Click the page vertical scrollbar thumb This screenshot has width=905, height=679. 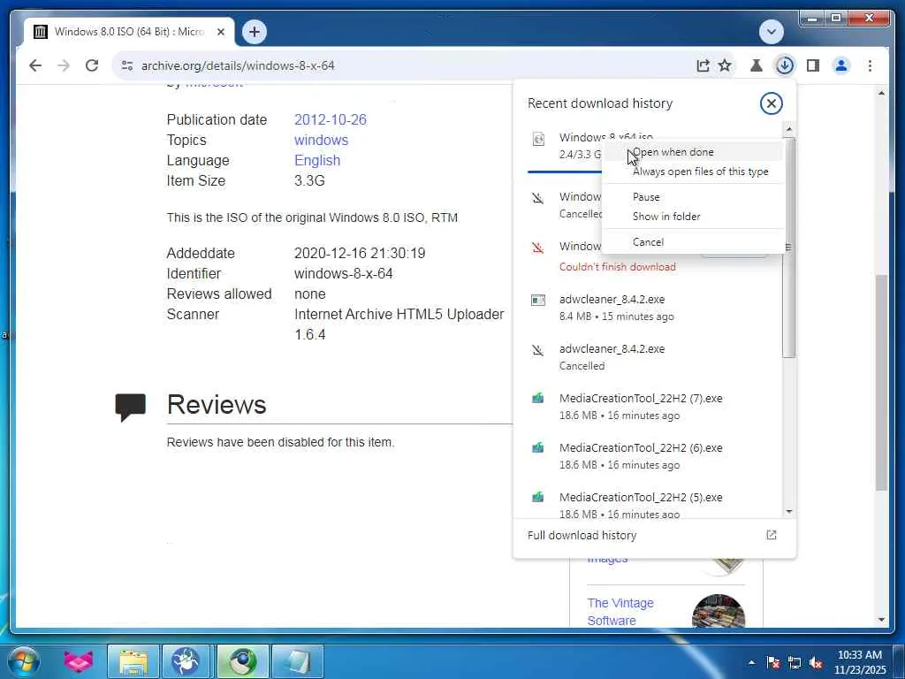coord(881,382)
